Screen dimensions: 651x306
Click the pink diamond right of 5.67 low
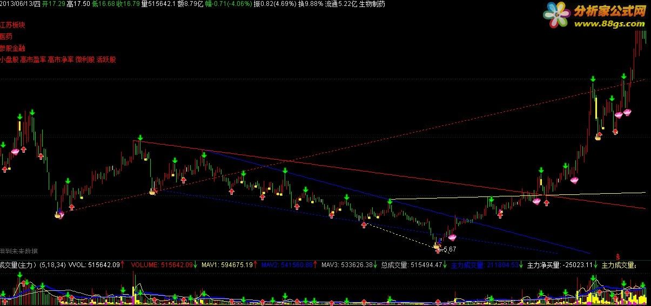click(452, 237)
